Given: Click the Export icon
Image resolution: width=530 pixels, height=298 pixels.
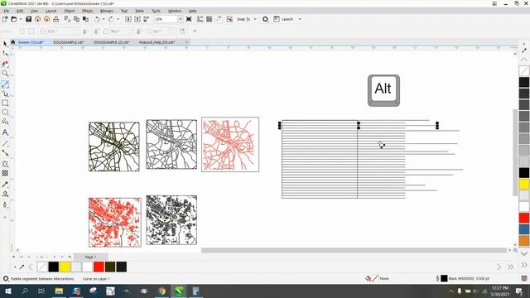Looking at the screenshot, I should 137,19.
